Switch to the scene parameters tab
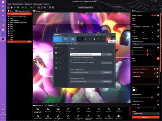Screen dimensions: 162x121 pos(23,11)
